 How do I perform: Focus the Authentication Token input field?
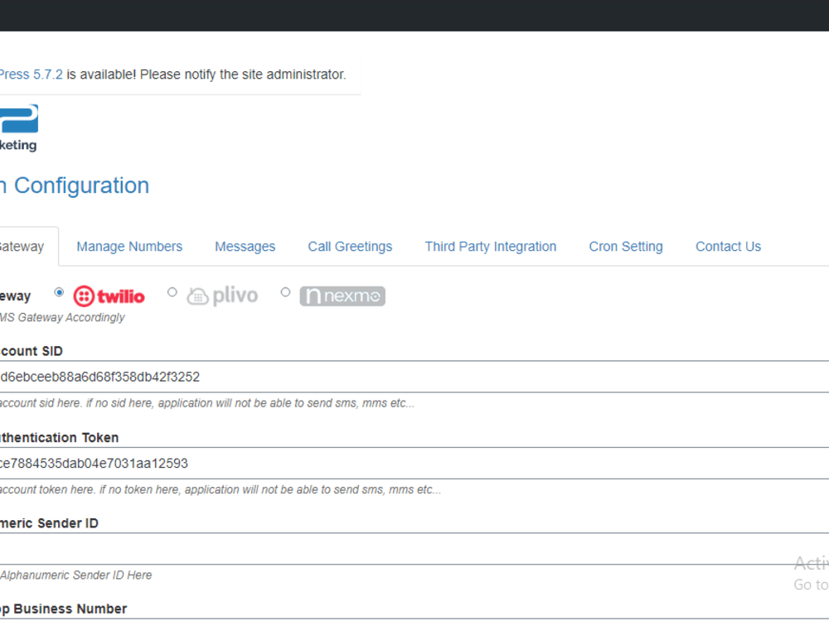click(x=414, y=463)
